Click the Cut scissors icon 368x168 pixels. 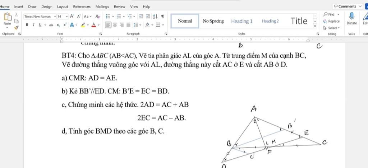(17, 15)
